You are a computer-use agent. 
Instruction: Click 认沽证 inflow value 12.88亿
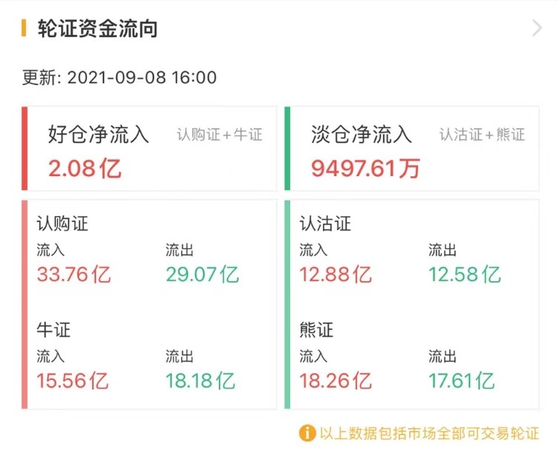coord(336,275)
